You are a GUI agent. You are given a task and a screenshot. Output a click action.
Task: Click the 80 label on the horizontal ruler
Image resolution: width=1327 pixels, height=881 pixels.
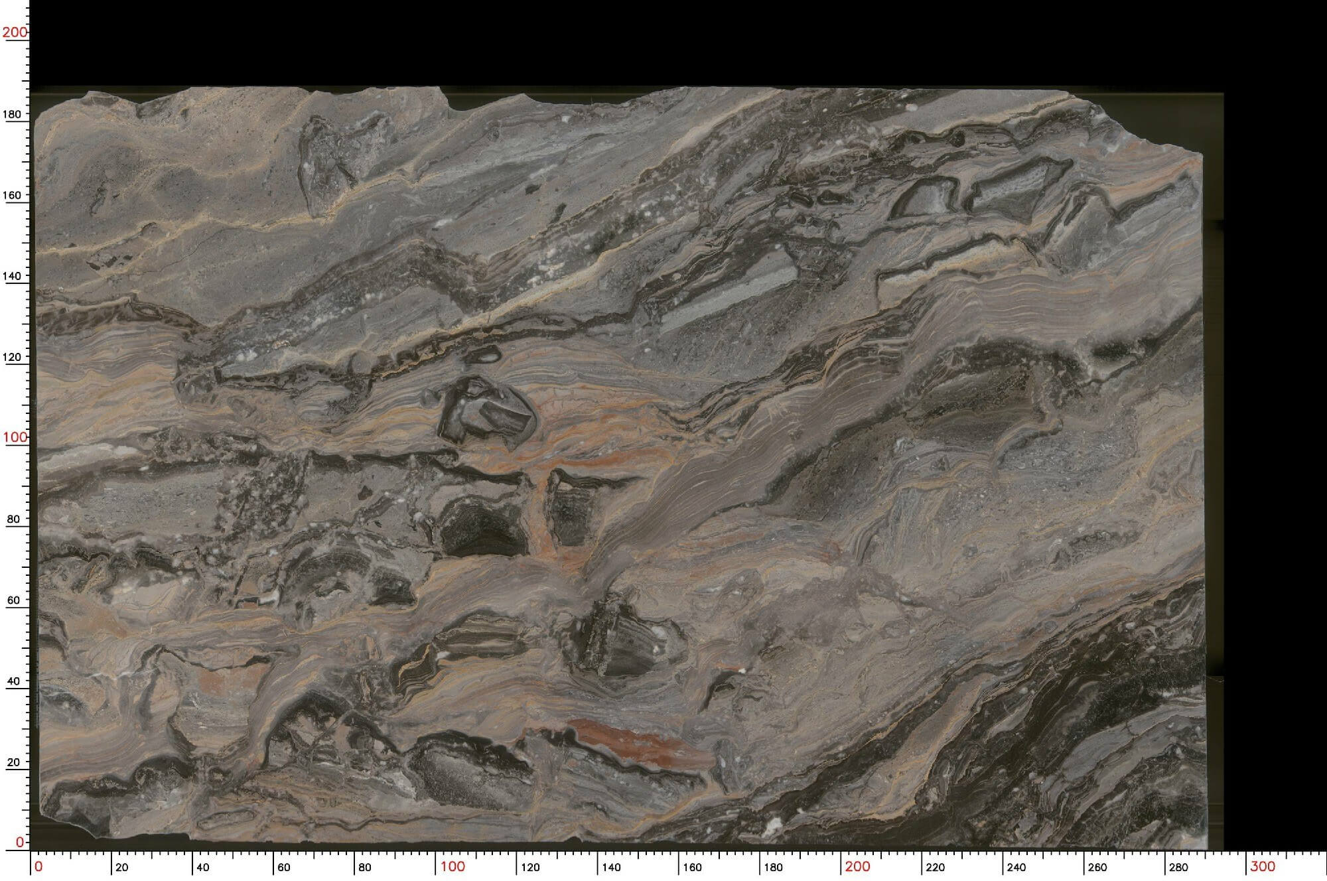tap(364, 867)
